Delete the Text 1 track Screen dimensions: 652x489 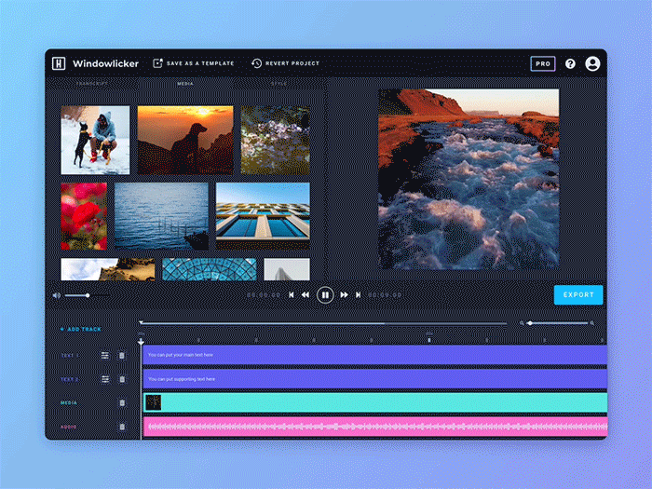(122, 356)
